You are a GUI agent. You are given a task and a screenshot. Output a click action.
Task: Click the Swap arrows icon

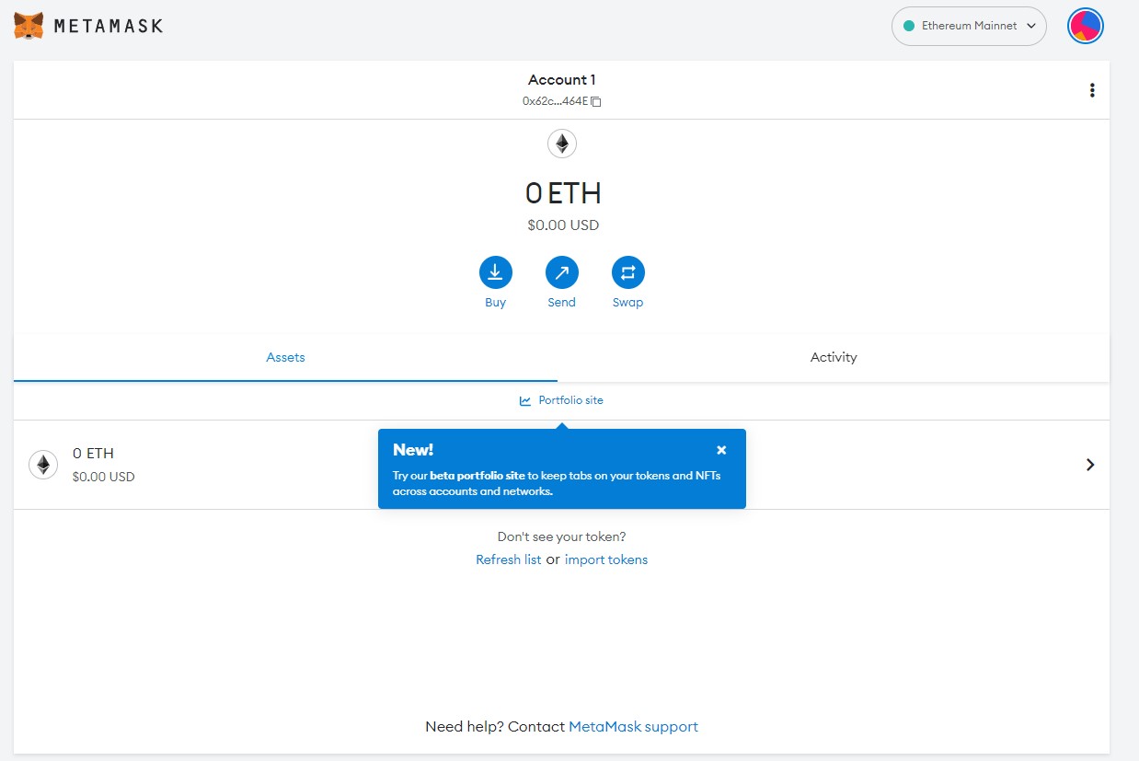[627, 272]
